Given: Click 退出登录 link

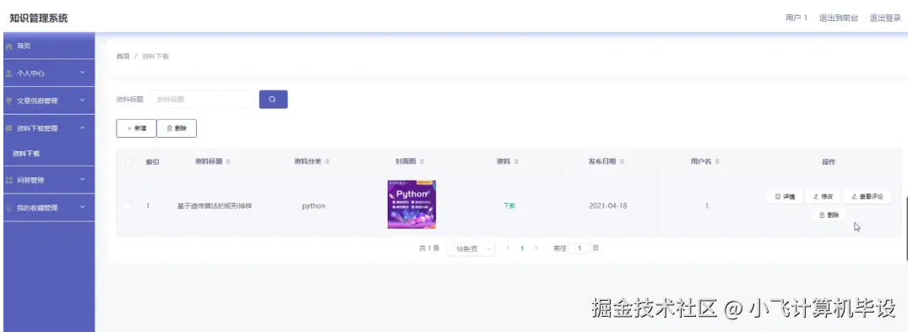Looking at the screenshot, I should pos(885,18).
